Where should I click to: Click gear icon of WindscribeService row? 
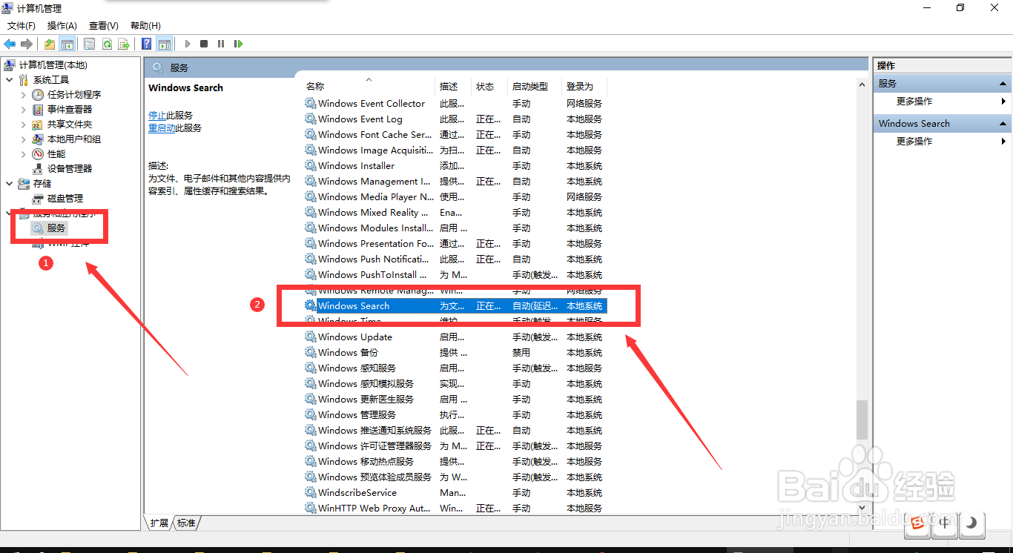pyautogui.click(x=310, y=492)
